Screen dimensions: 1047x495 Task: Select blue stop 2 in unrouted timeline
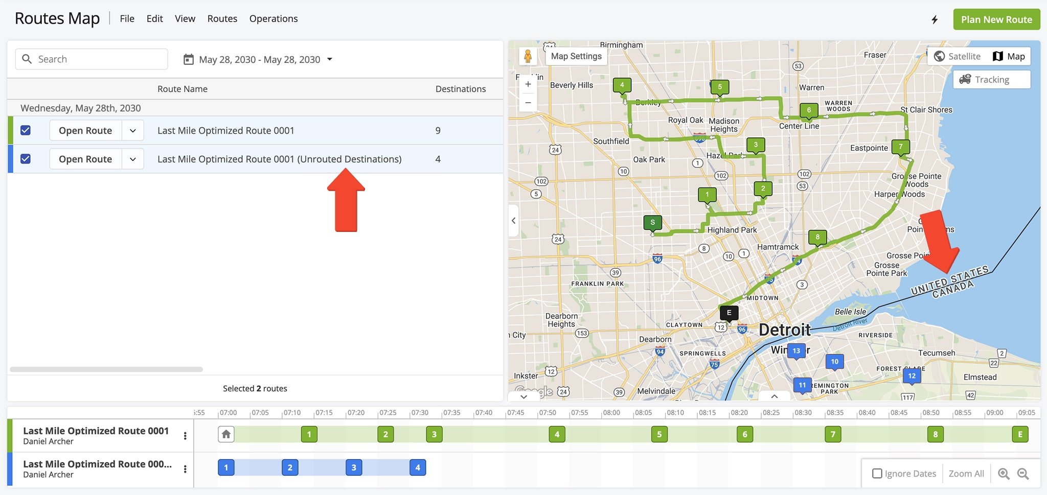coord(290,467)
